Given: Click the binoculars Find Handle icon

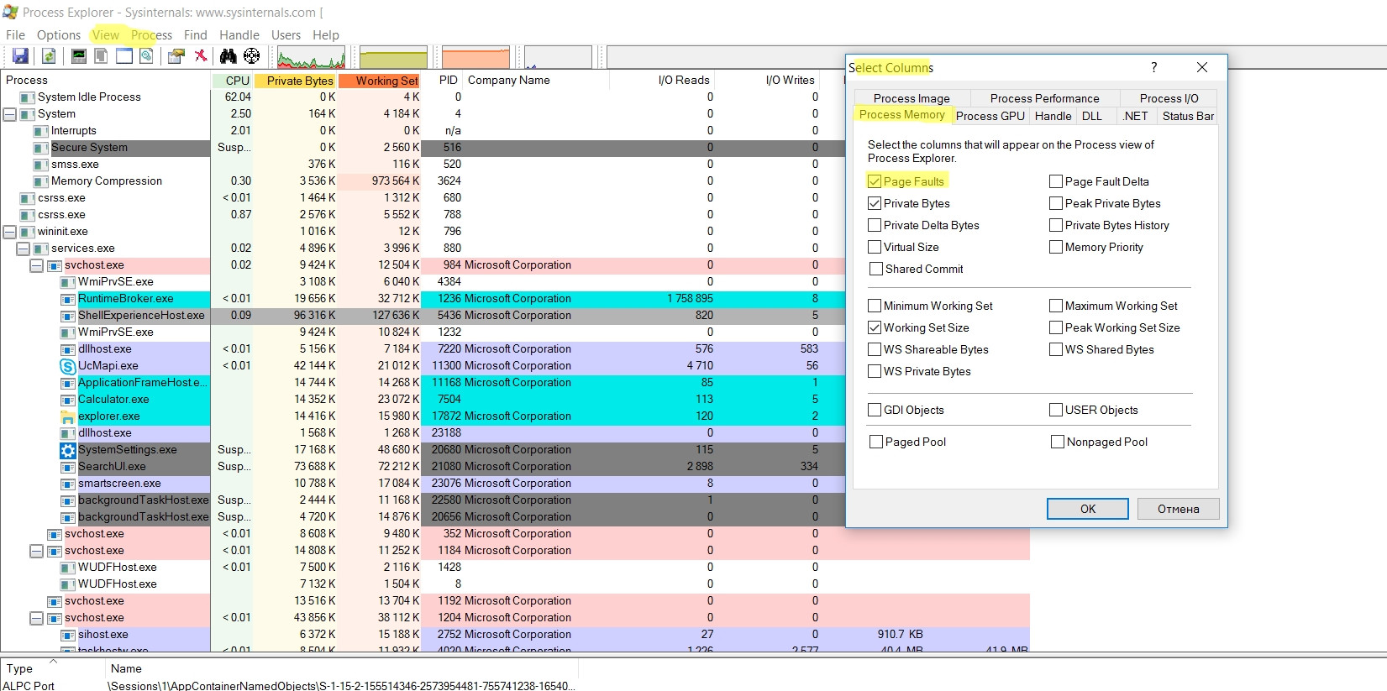Looking at the screenshot, I should click(228, 56).
